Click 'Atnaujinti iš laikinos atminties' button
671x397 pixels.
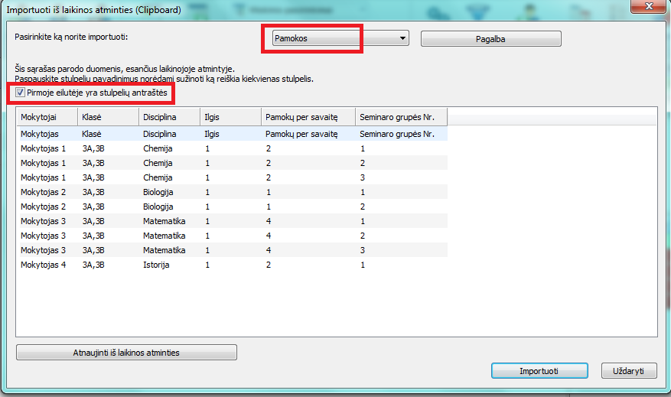[126, 353]
